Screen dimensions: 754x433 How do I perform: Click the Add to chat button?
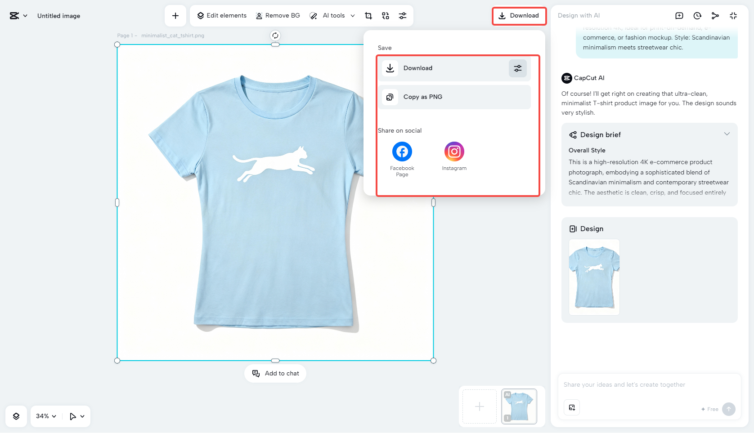[275, 373]
